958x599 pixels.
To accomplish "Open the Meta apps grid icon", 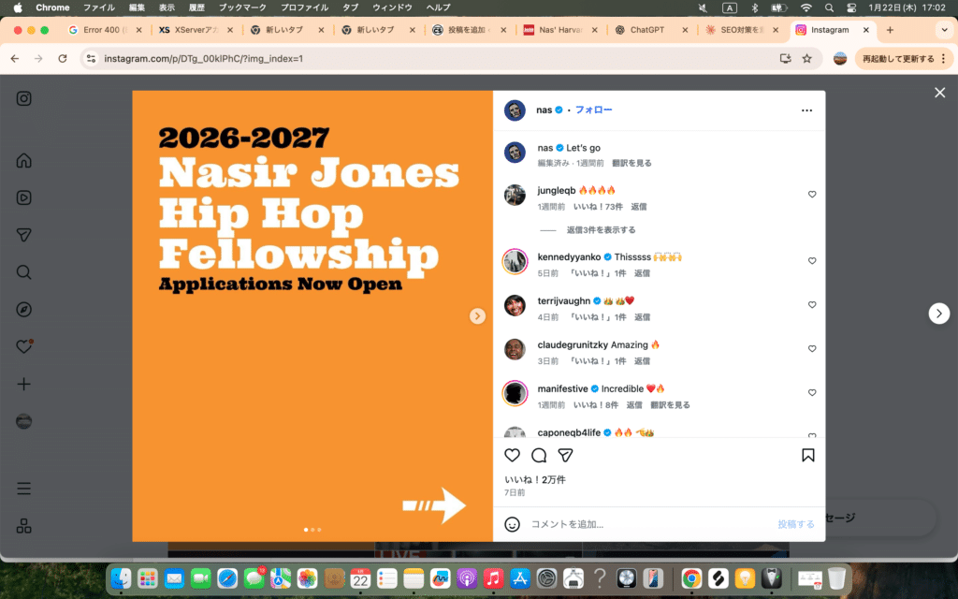I will point(23,526).
